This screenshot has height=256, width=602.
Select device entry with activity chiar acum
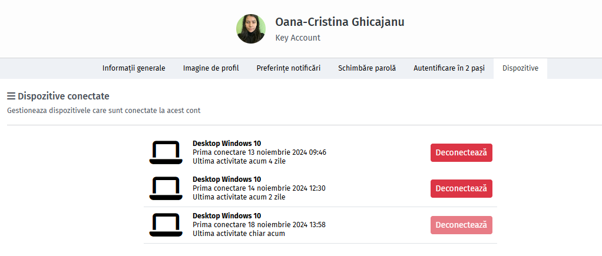click(x=320, y=225)
